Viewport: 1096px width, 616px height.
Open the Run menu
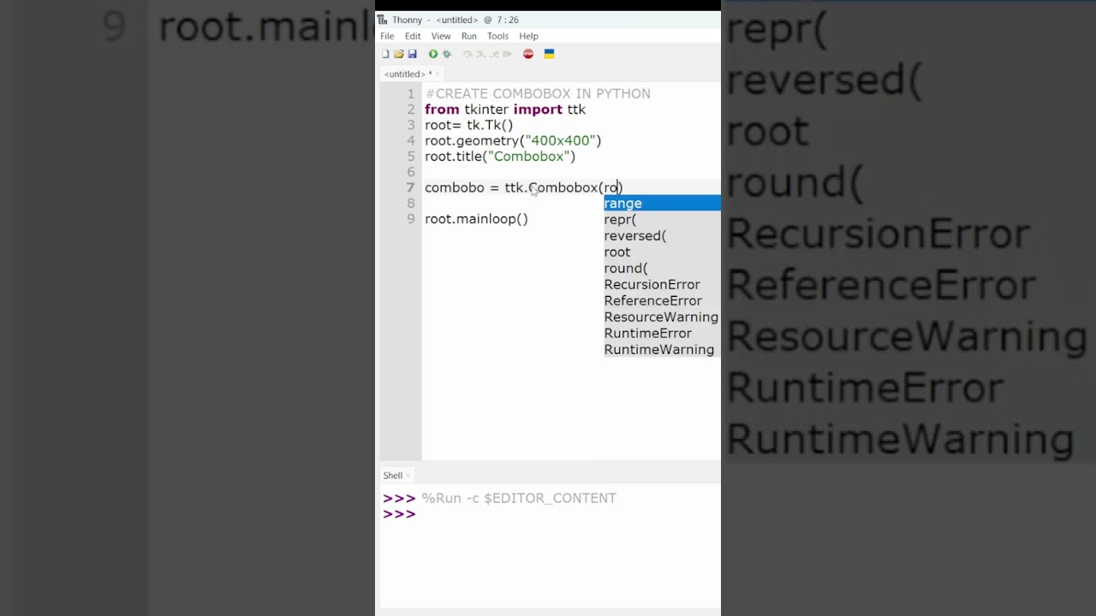coord(469,36)
